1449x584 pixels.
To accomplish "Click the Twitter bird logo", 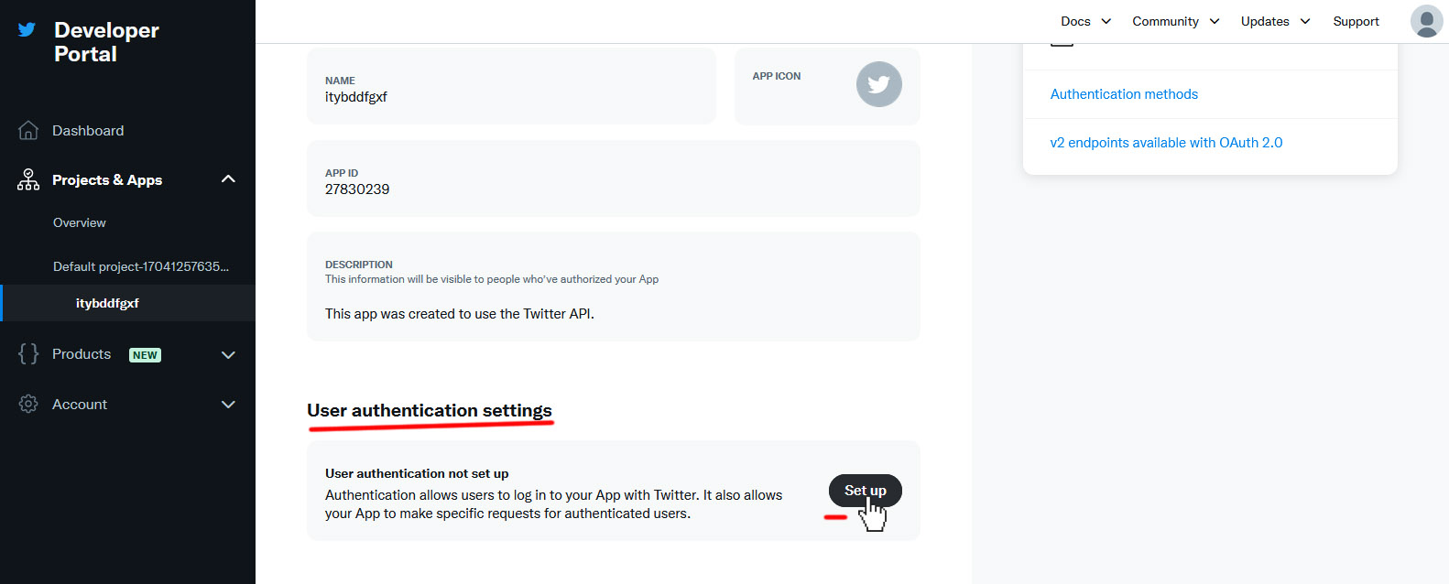I will pos(27,29).
